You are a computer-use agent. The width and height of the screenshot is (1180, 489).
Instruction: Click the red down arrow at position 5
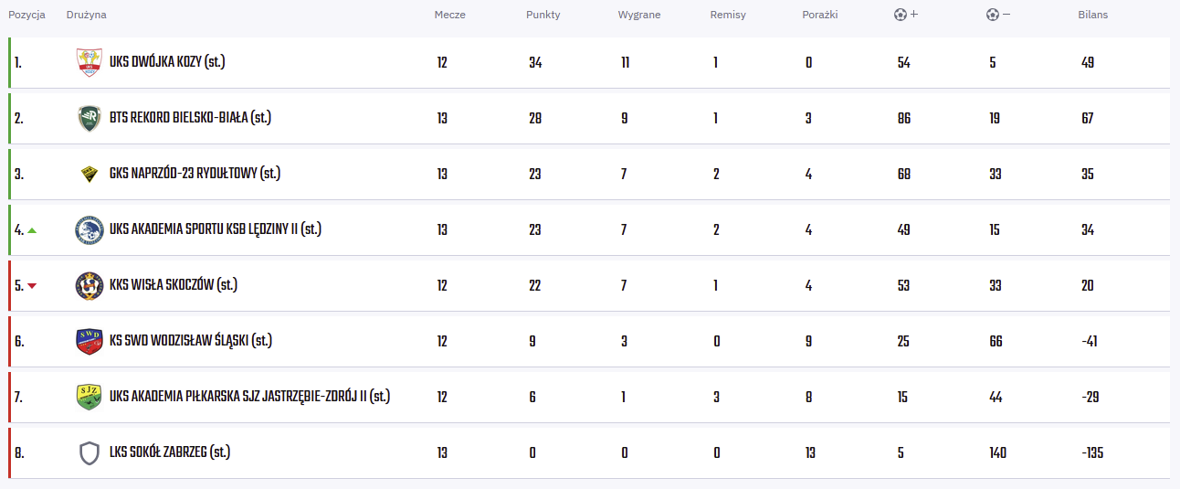coord(32,286)
